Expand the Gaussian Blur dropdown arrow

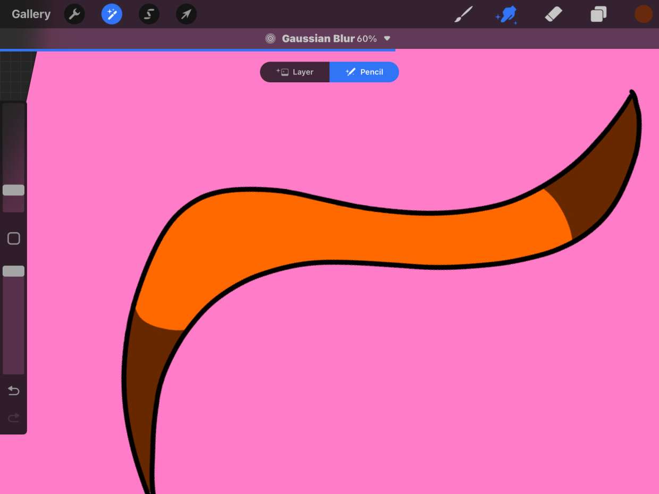coord(387,39)
